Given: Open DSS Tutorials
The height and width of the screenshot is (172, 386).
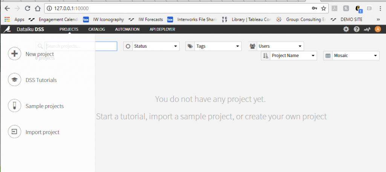Looking at the screenshot, I should [41, 80].
